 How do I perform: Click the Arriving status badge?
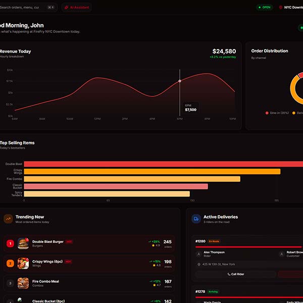tap(213, 292)
